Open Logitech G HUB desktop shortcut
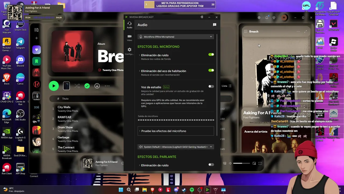Image resolution: width=344 pixels, height=194 pixels. point(20,134)
